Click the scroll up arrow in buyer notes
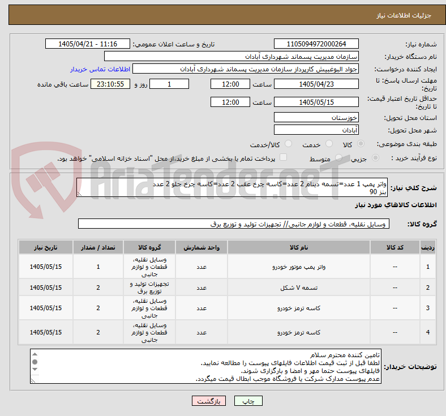The image size is (446, 416). point(35,354)
